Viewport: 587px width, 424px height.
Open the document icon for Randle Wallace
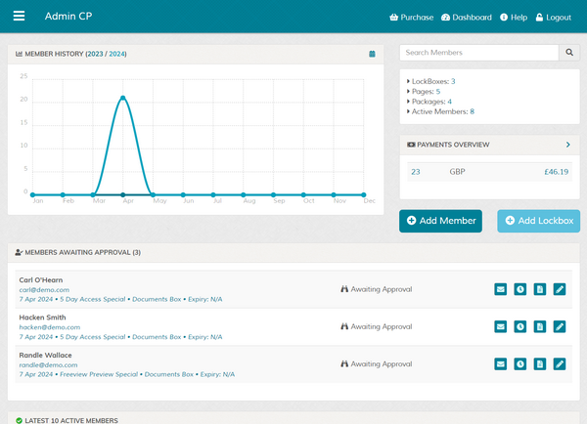point(540,363)
